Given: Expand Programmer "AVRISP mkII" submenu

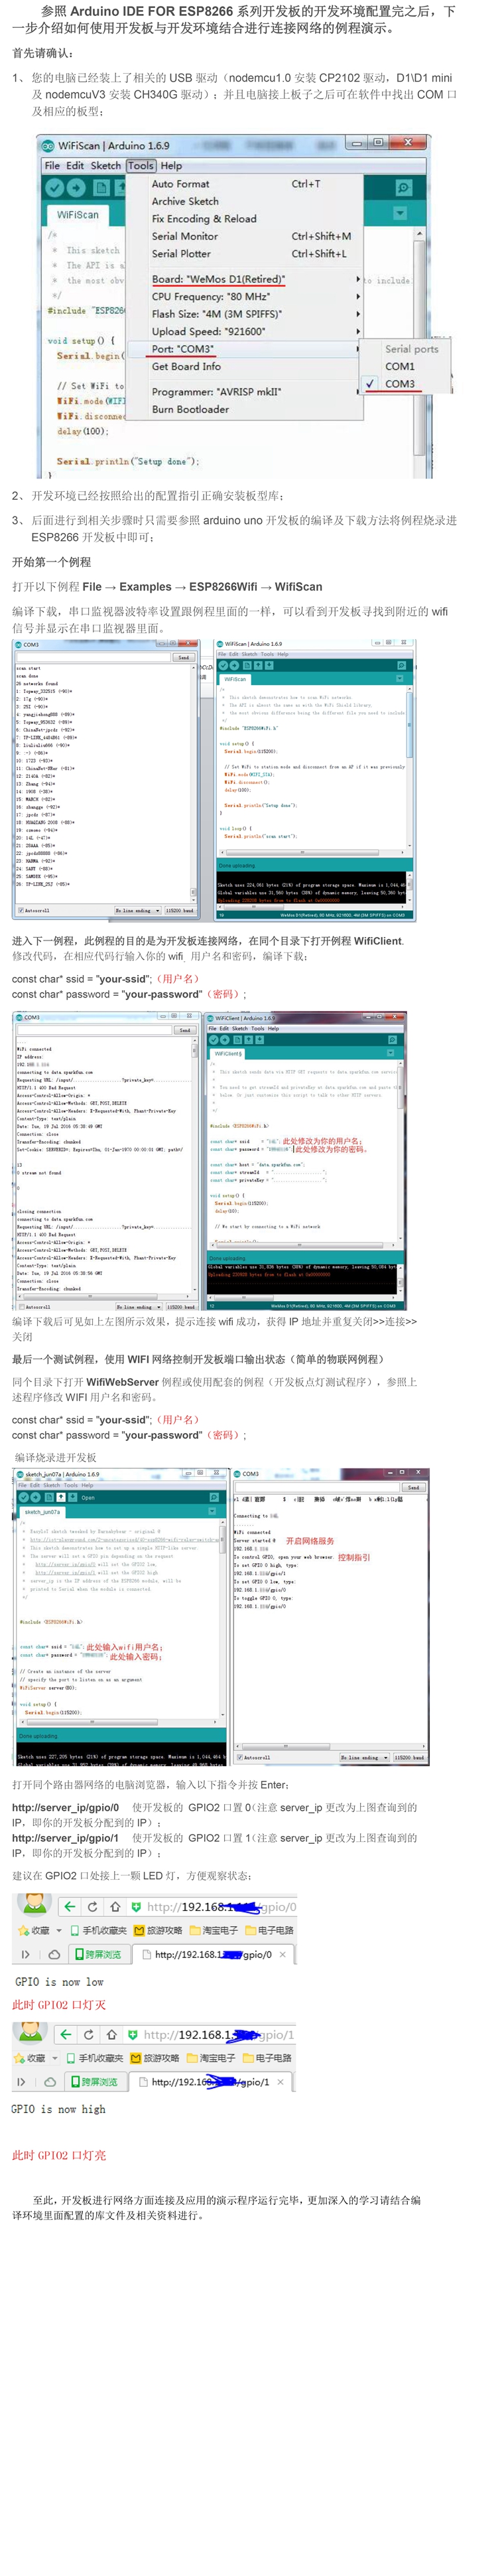Looking at the screenshot, I should [243, 392].
